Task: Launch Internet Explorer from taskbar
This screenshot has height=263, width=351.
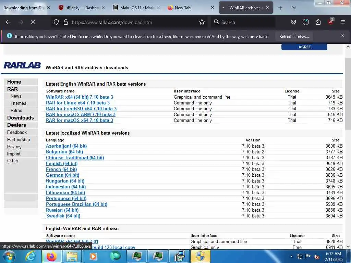Action: click(x=30, y=256)
